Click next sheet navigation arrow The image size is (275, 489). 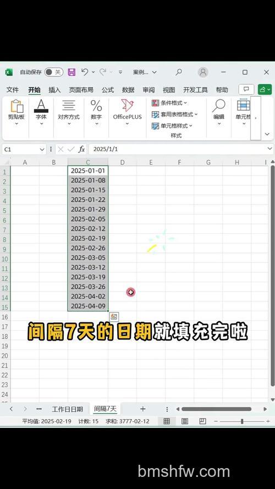pos(25,409)
